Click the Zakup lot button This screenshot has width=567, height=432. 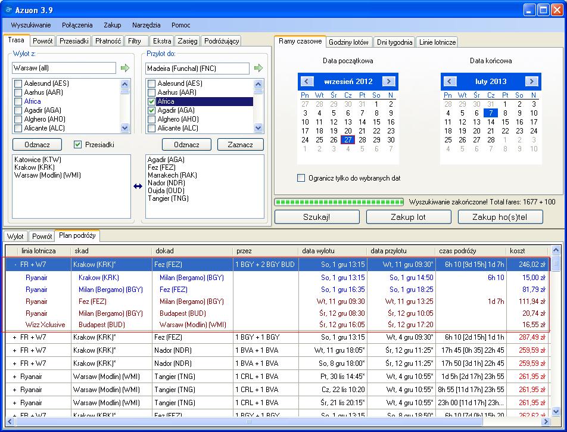pyautogui.click(x=408, y=217)
